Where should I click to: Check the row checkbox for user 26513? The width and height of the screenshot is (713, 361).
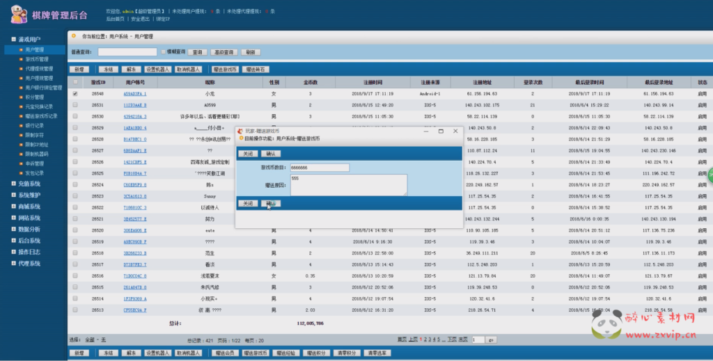[75, 310]
